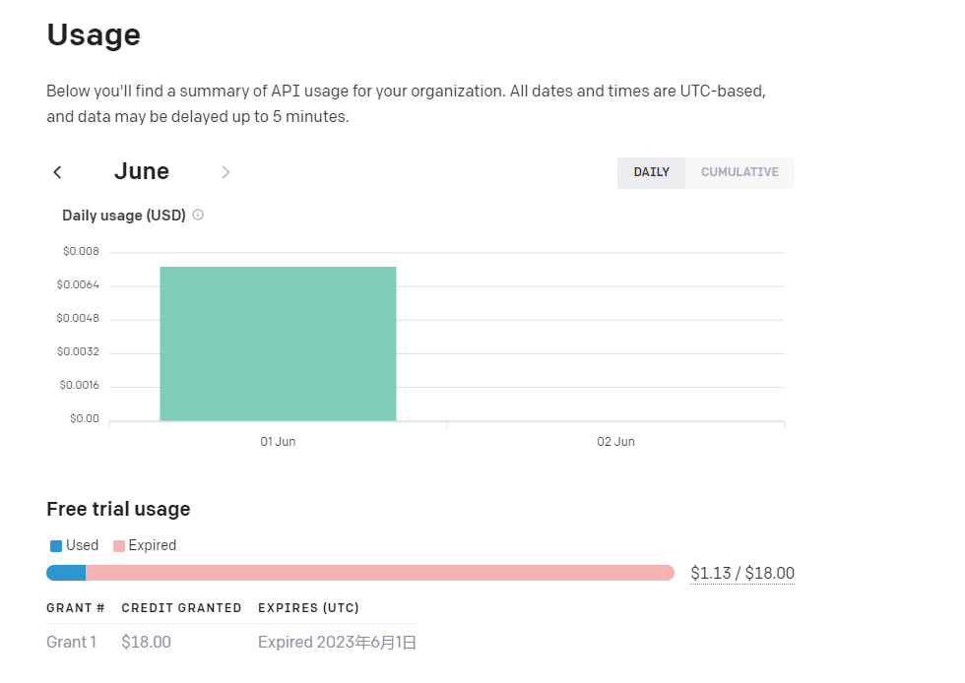The height and width of the screenshot is (683, 965).
Task: Select the June usage bar in the chart
Action: coord(278,342)
